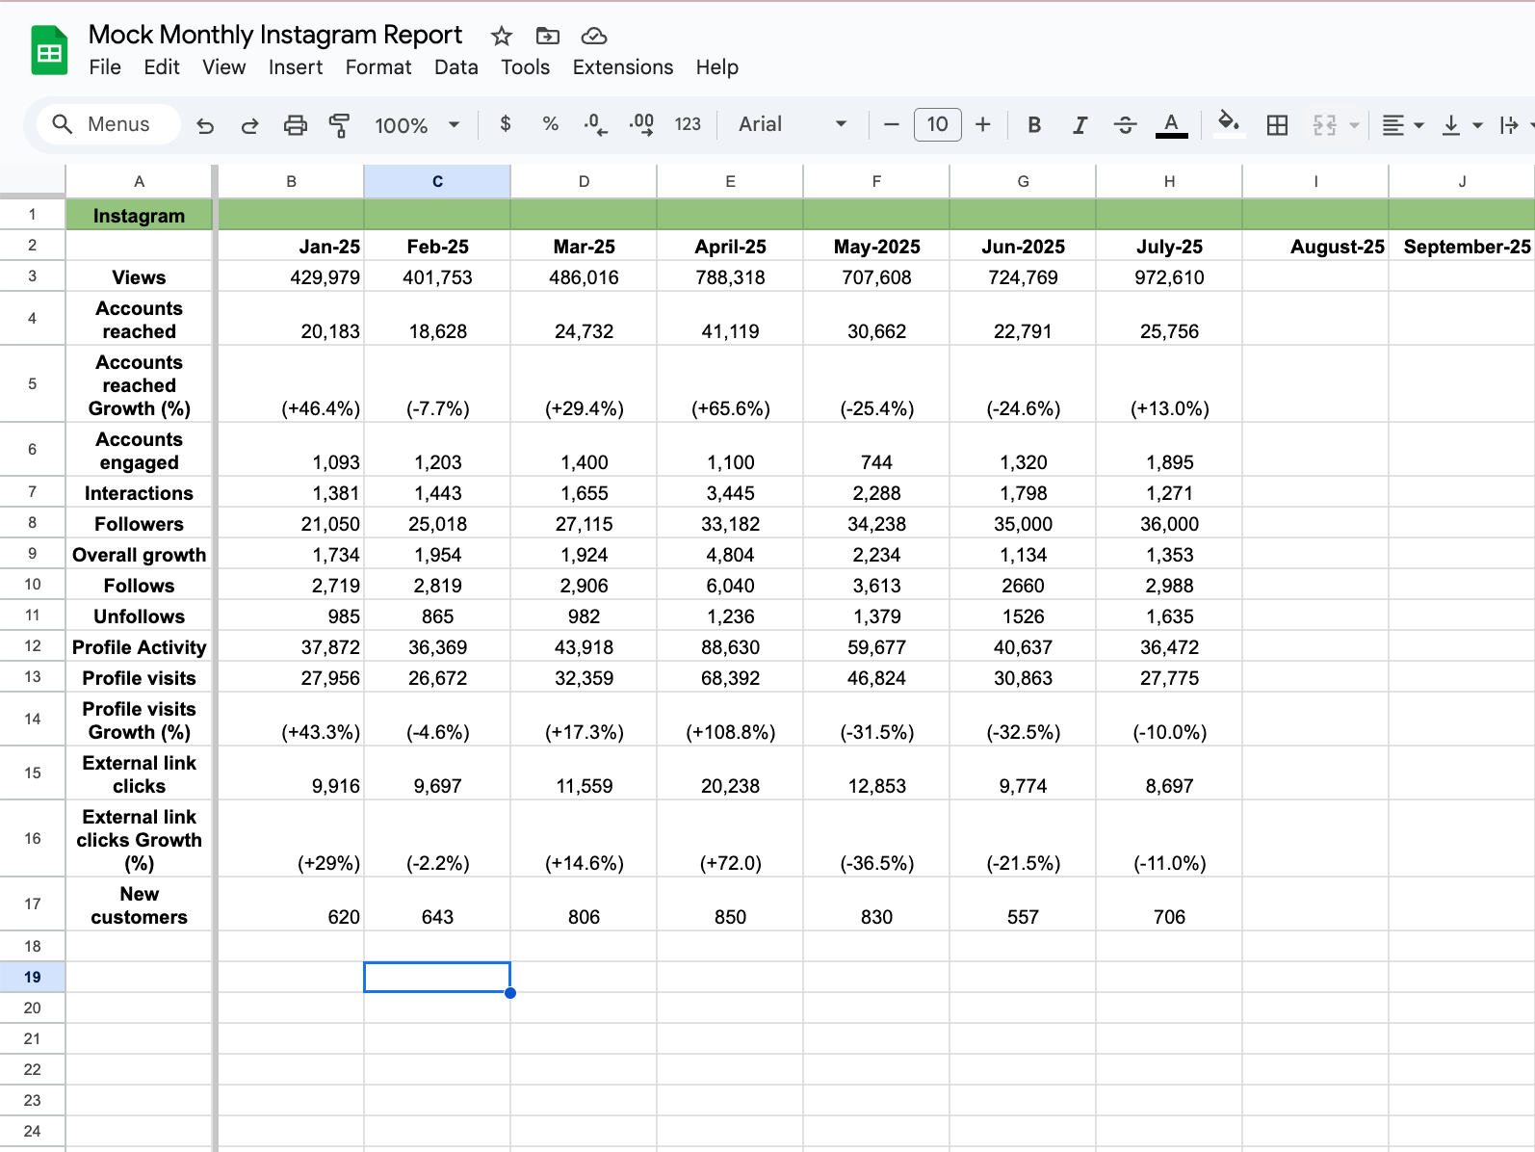Toggle strikethrough formatting
Screen dimensions: 1535x1152
tap(1125, 124)
